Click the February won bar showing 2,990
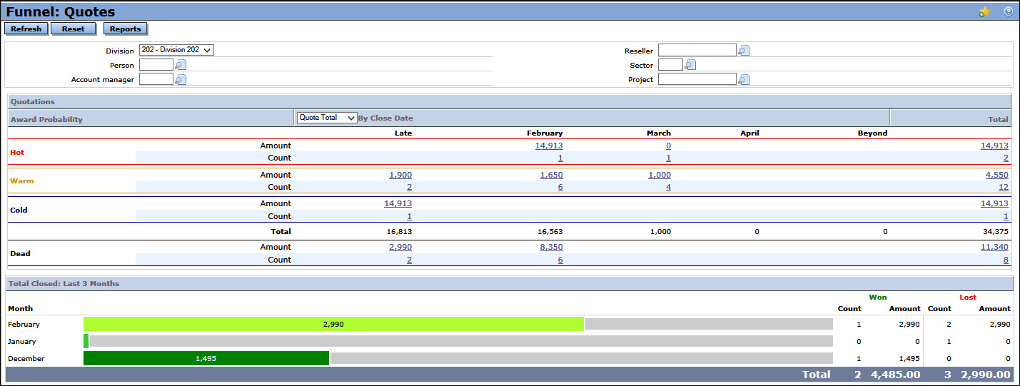 pyautogui.click(x=333, y=324)
